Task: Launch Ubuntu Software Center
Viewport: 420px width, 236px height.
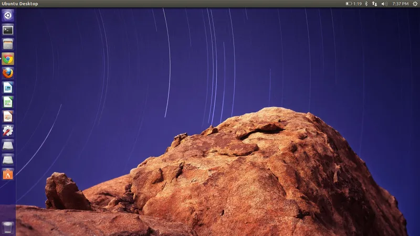Action: tap(8, 175)
